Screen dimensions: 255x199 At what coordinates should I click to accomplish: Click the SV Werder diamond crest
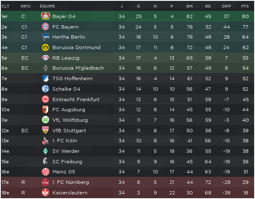click(x=45, y=151)
